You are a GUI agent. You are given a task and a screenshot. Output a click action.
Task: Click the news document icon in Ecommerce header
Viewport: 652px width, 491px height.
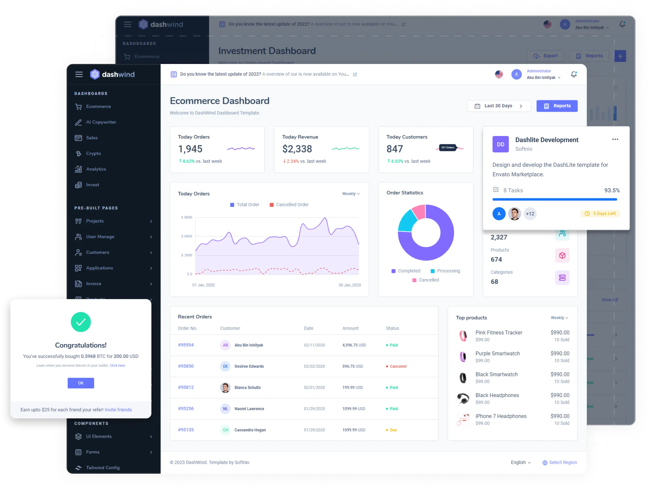[x=174, y=74]
